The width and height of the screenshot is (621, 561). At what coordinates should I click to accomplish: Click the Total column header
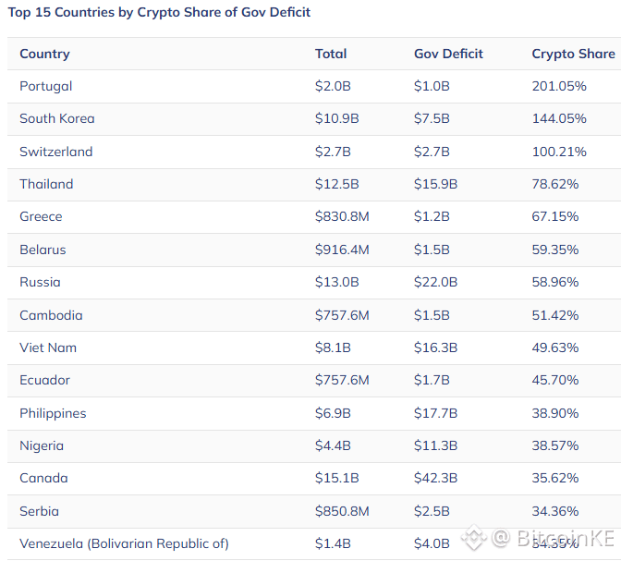[x=331, y=54]
